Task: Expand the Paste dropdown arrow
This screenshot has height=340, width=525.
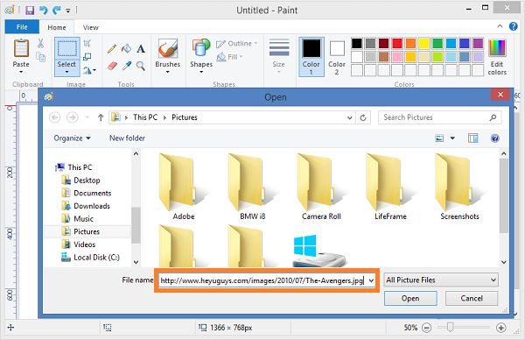Action: coord(21,72)
